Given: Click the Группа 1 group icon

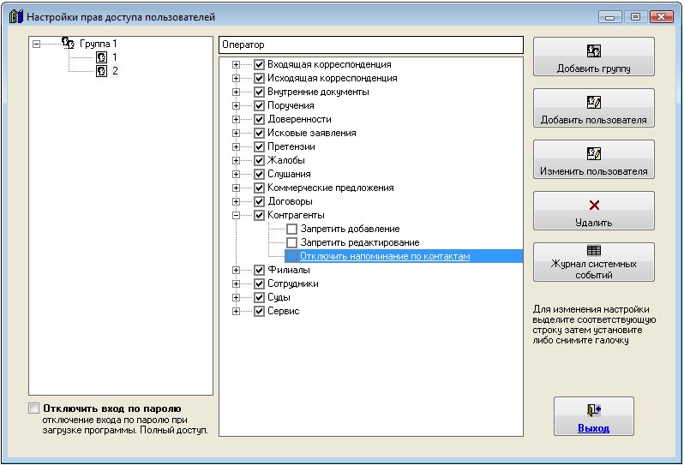Looking at the screenshot, I should (68, 43).
